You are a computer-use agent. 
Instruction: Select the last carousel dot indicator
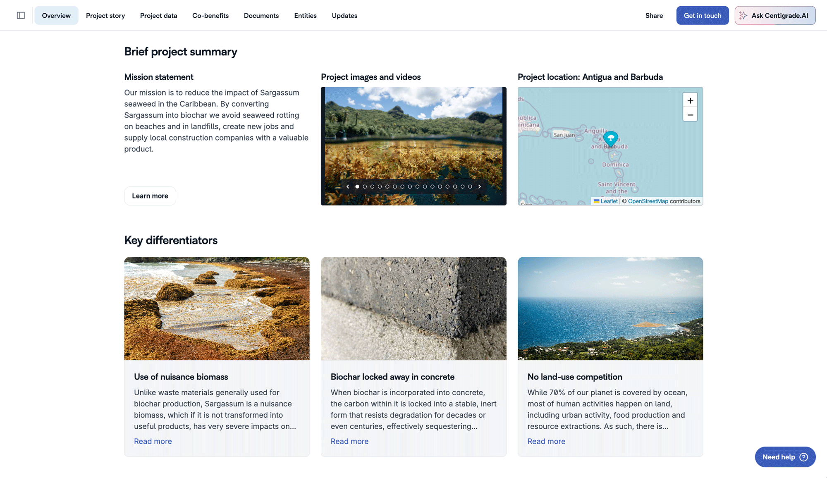coord(470,186)
